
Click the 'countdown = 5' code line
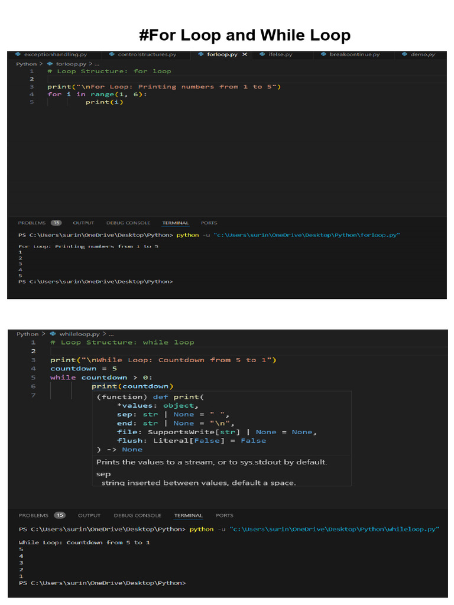[83, 369]
